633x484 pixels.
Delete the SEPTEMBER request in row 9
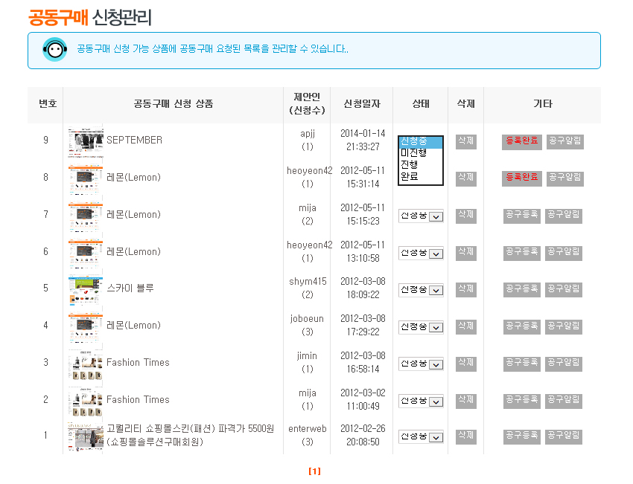point(465,141)
